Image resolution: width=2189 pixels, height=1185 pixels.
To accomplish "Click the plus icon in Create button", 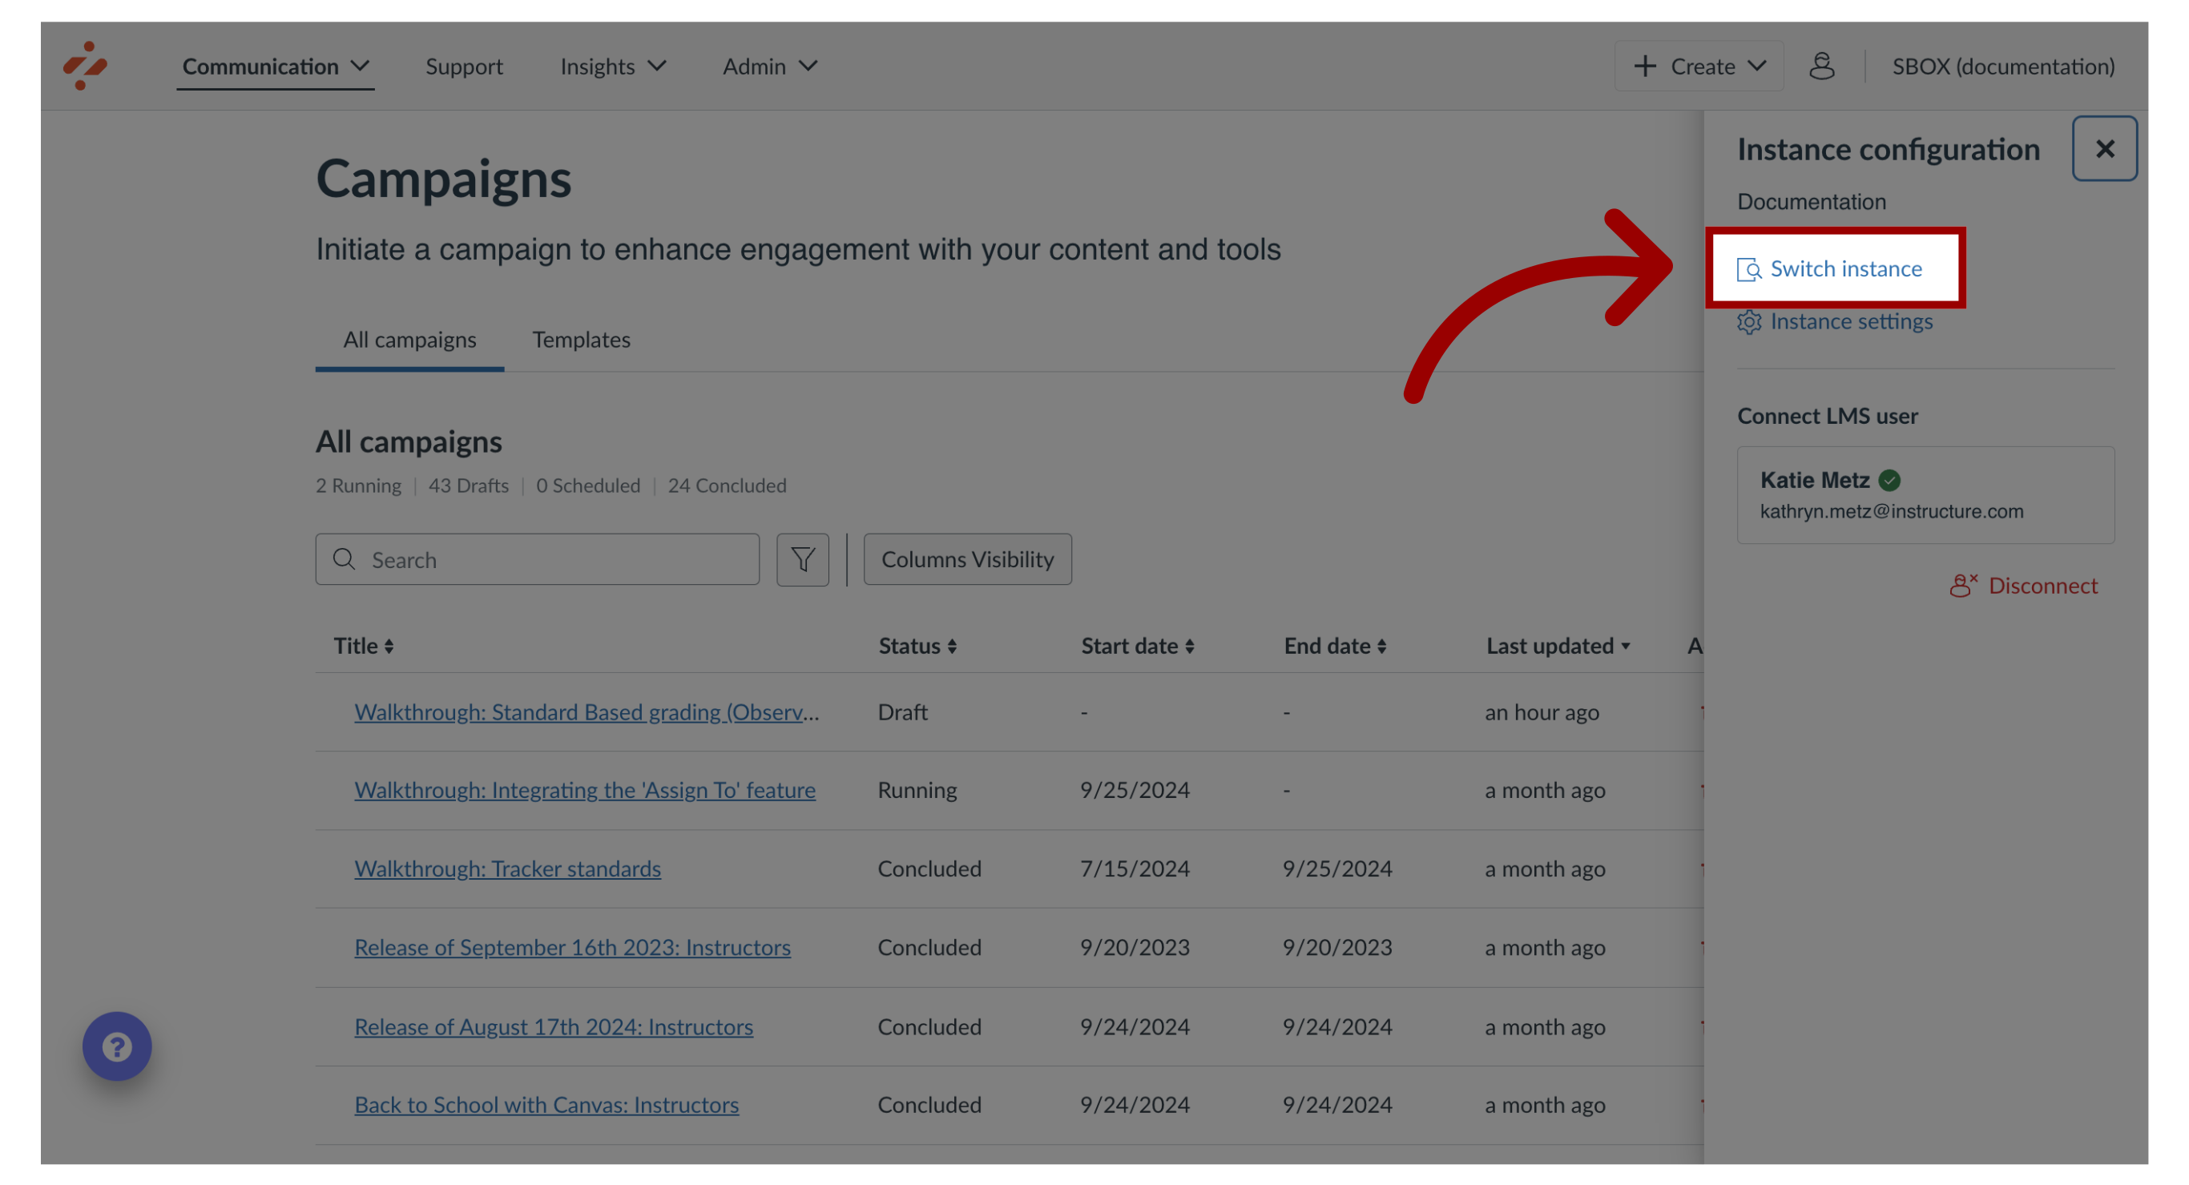I will pyautogui.click(x=1645, y=67).
